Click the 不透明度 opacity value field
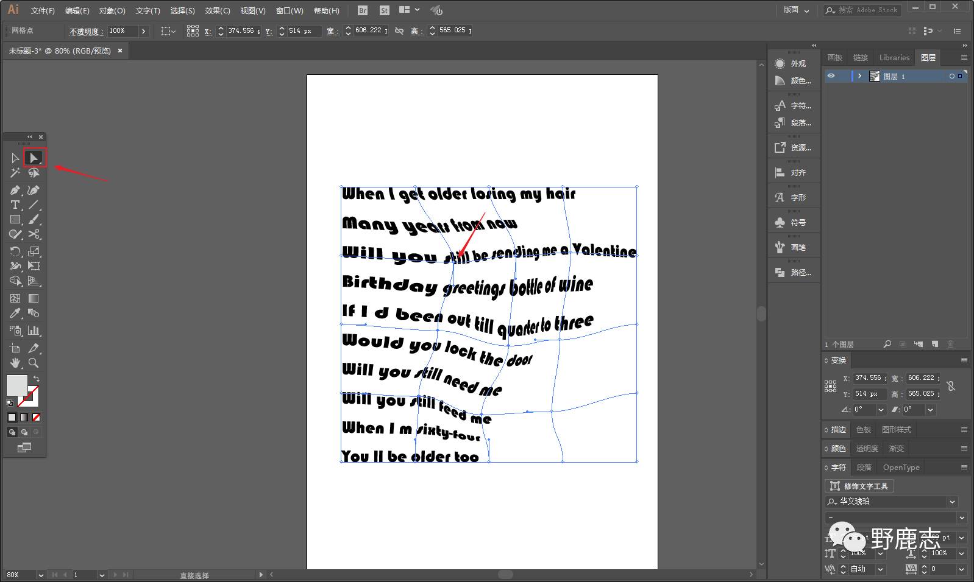 [122, 30]
